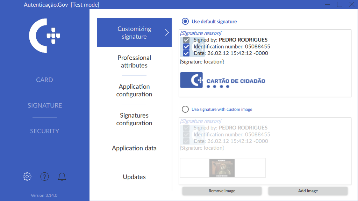Close the Autenticação.Gov window
Viewport: 358px width, 201px height.
coord(352,4)
